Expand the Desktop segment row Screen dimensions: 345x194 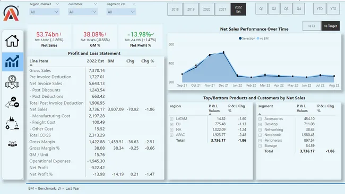[260, 124]
